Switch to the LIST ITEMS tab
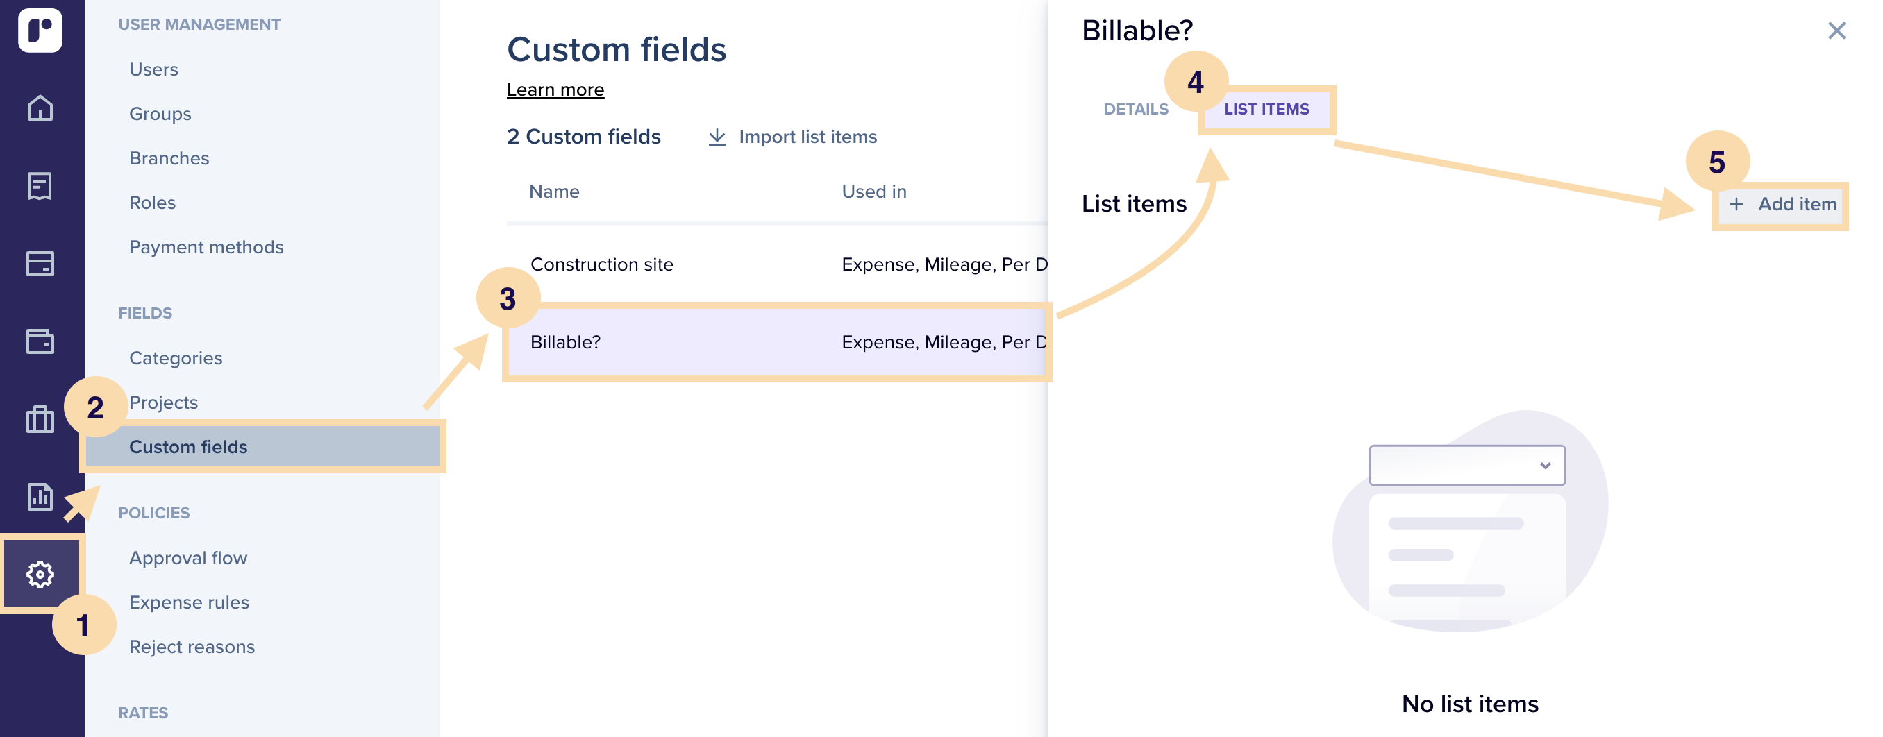1883x737 pixels. (x=1266, y=109)
